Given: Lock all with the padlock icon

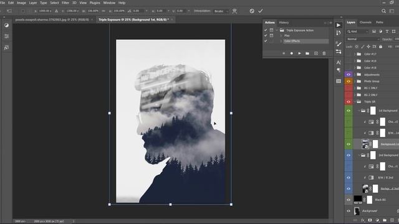Looking at the screenshot, I should tap(380, 47).
